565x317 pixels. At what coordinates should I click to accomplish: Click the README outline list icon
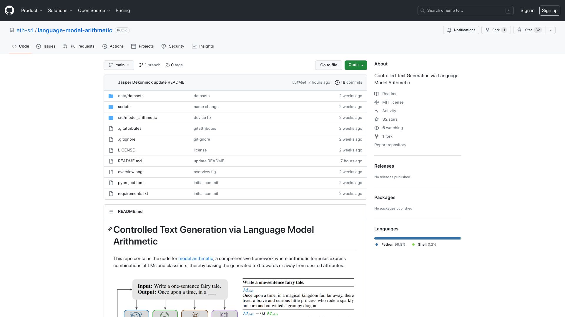tap(111, 212)
